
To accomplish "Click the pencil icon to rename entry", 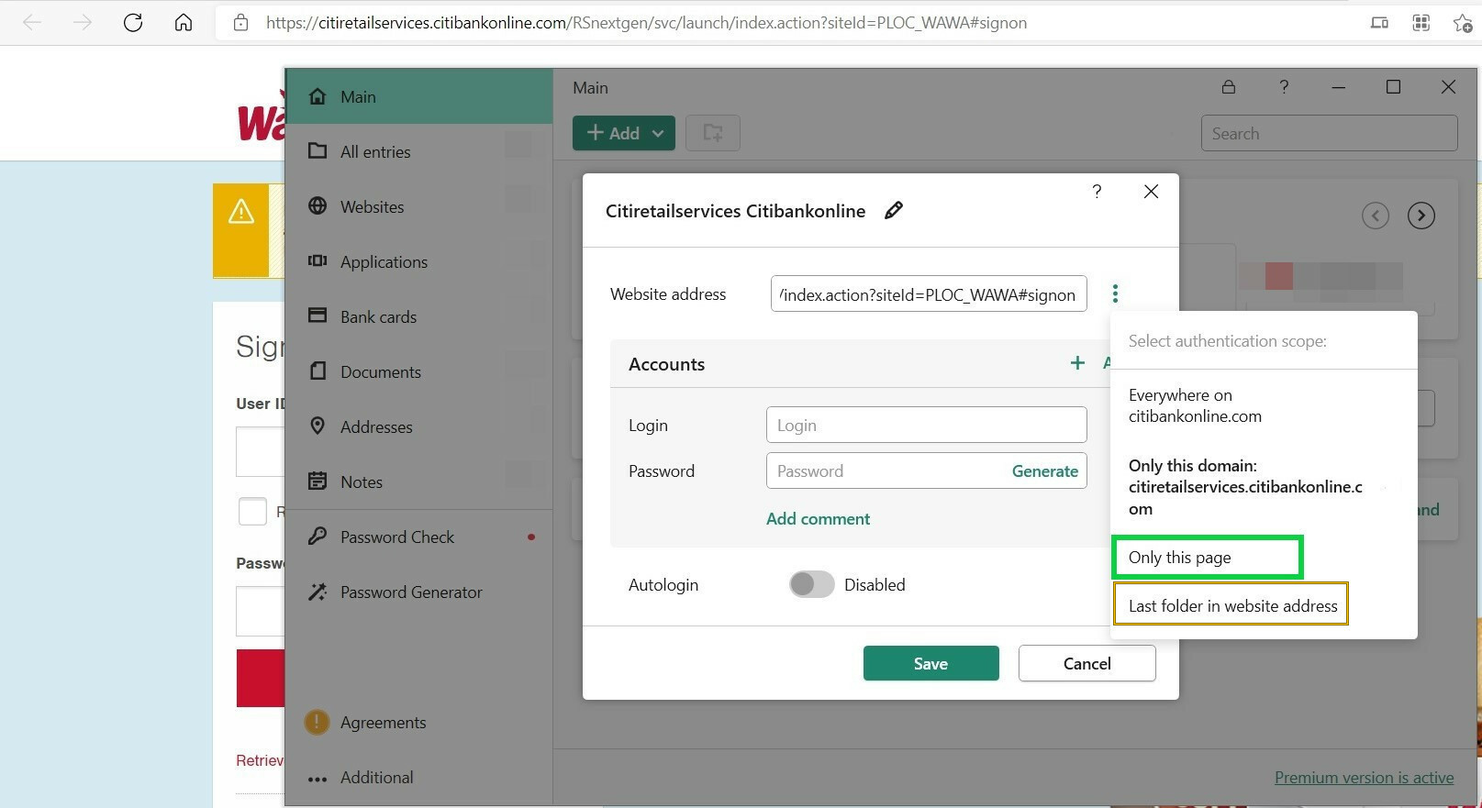I will tap(894, 211).
